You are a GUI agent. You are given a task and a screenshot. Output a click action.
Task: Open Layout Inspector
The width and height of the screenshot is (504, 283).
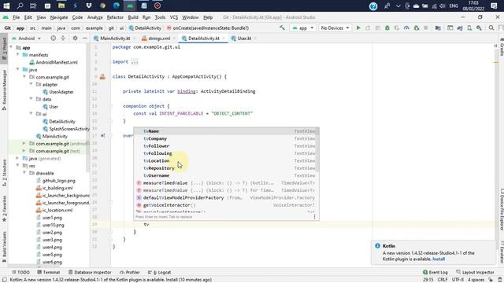475,272
